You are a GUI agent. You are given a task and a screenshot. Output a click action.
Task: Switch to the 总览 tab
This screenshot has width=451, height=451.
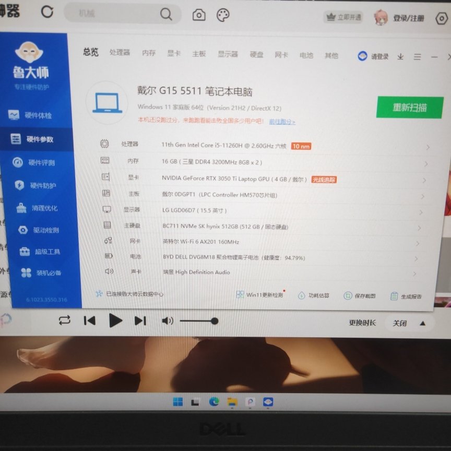91,52
